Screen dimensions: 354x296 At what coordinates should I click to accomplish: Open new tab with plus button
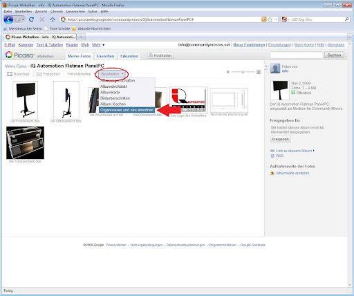point(81,37)
